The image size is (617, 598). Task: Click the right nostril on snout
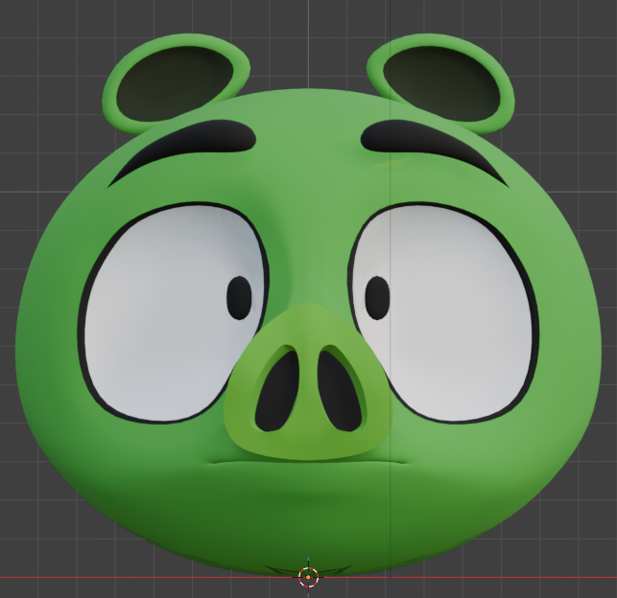tap(340, 391)
